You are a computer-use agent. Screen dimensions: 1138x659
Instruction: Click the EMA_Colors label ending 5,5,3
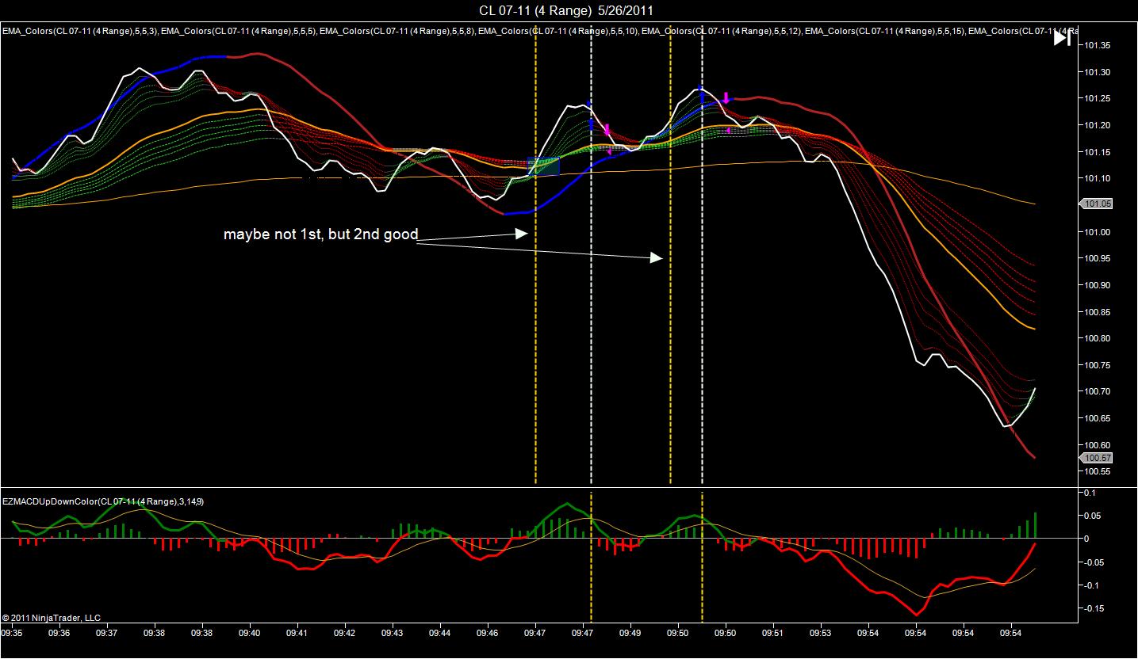click(80, 32)
